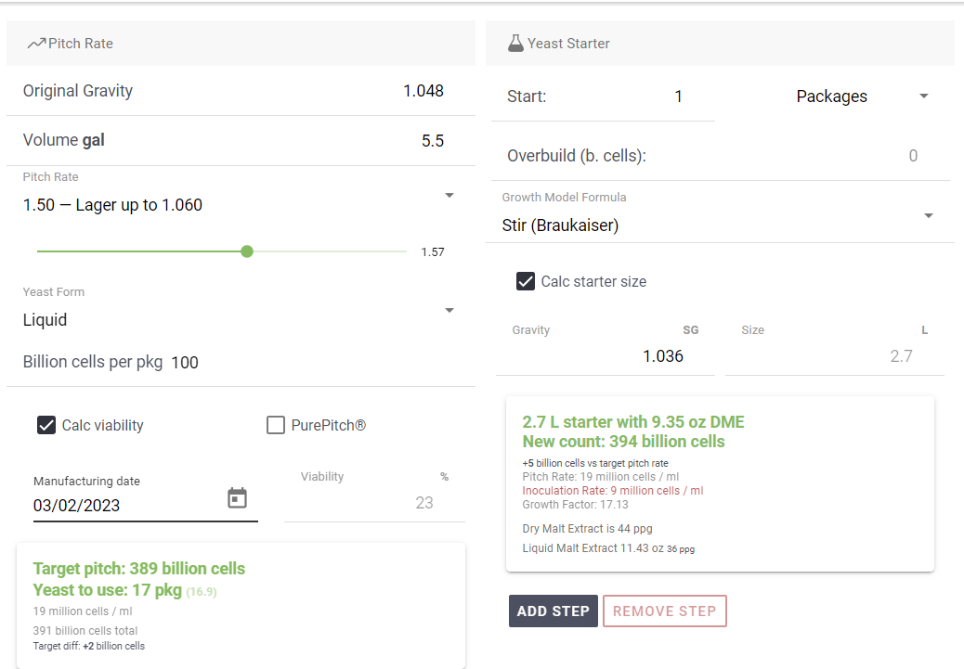Toggle the Calc starter size checkbox
Screen dimensions: 964x669
tap(526, 281)
